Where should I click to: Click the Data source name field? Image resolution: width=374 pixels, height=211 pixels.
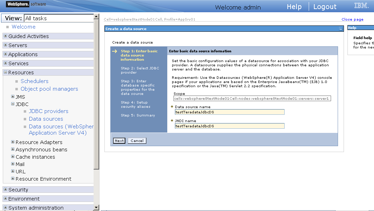pyautogui.click(x=229, y=112)
